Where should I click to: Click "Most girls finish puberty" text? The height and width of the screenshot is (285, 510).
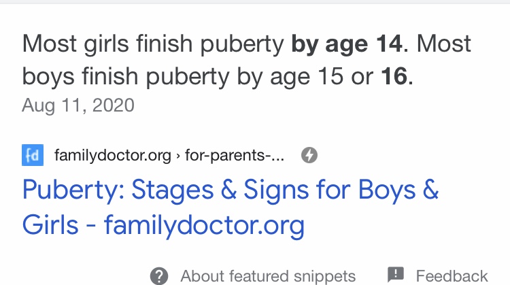coord(153,44)
